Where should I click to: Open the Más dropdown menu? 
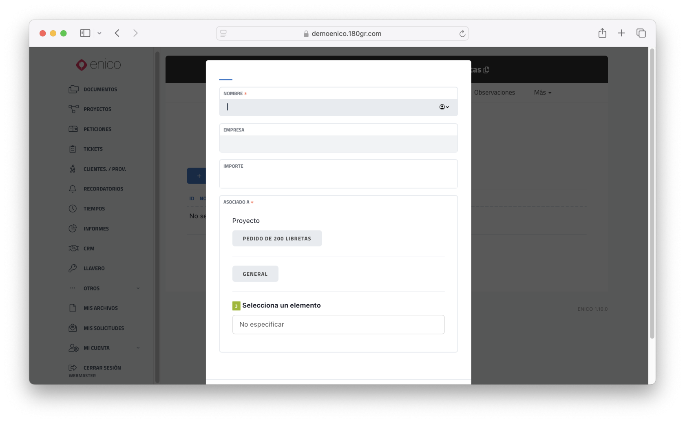pyautogui.click(x=542, y=93)
